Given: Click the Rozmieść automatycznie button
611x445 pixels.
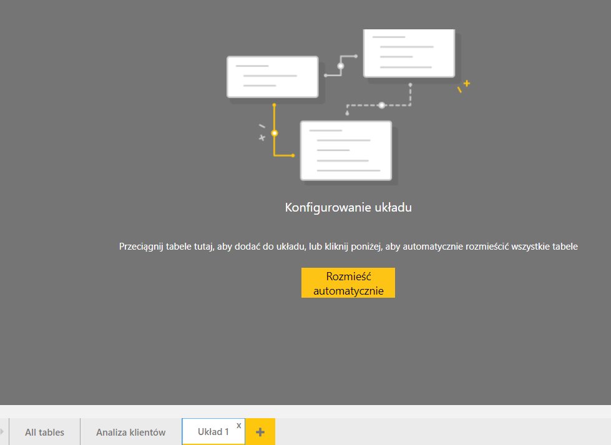Looking at the screenshot, I should 348,283.
